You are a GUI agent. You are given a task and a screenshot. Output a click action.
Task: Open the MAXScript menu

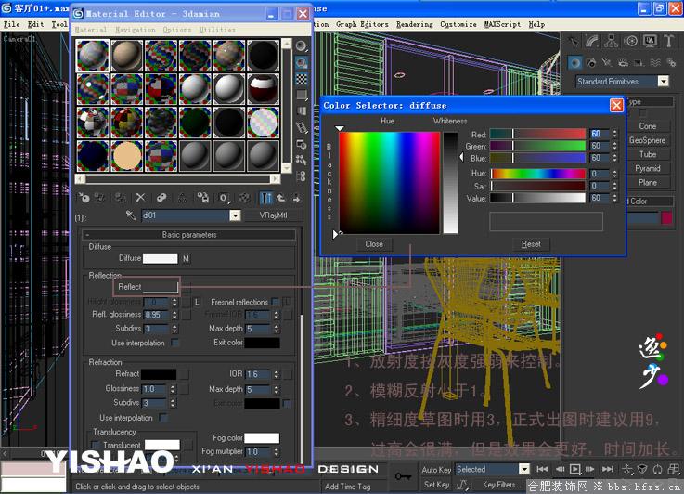pos(502,24)
